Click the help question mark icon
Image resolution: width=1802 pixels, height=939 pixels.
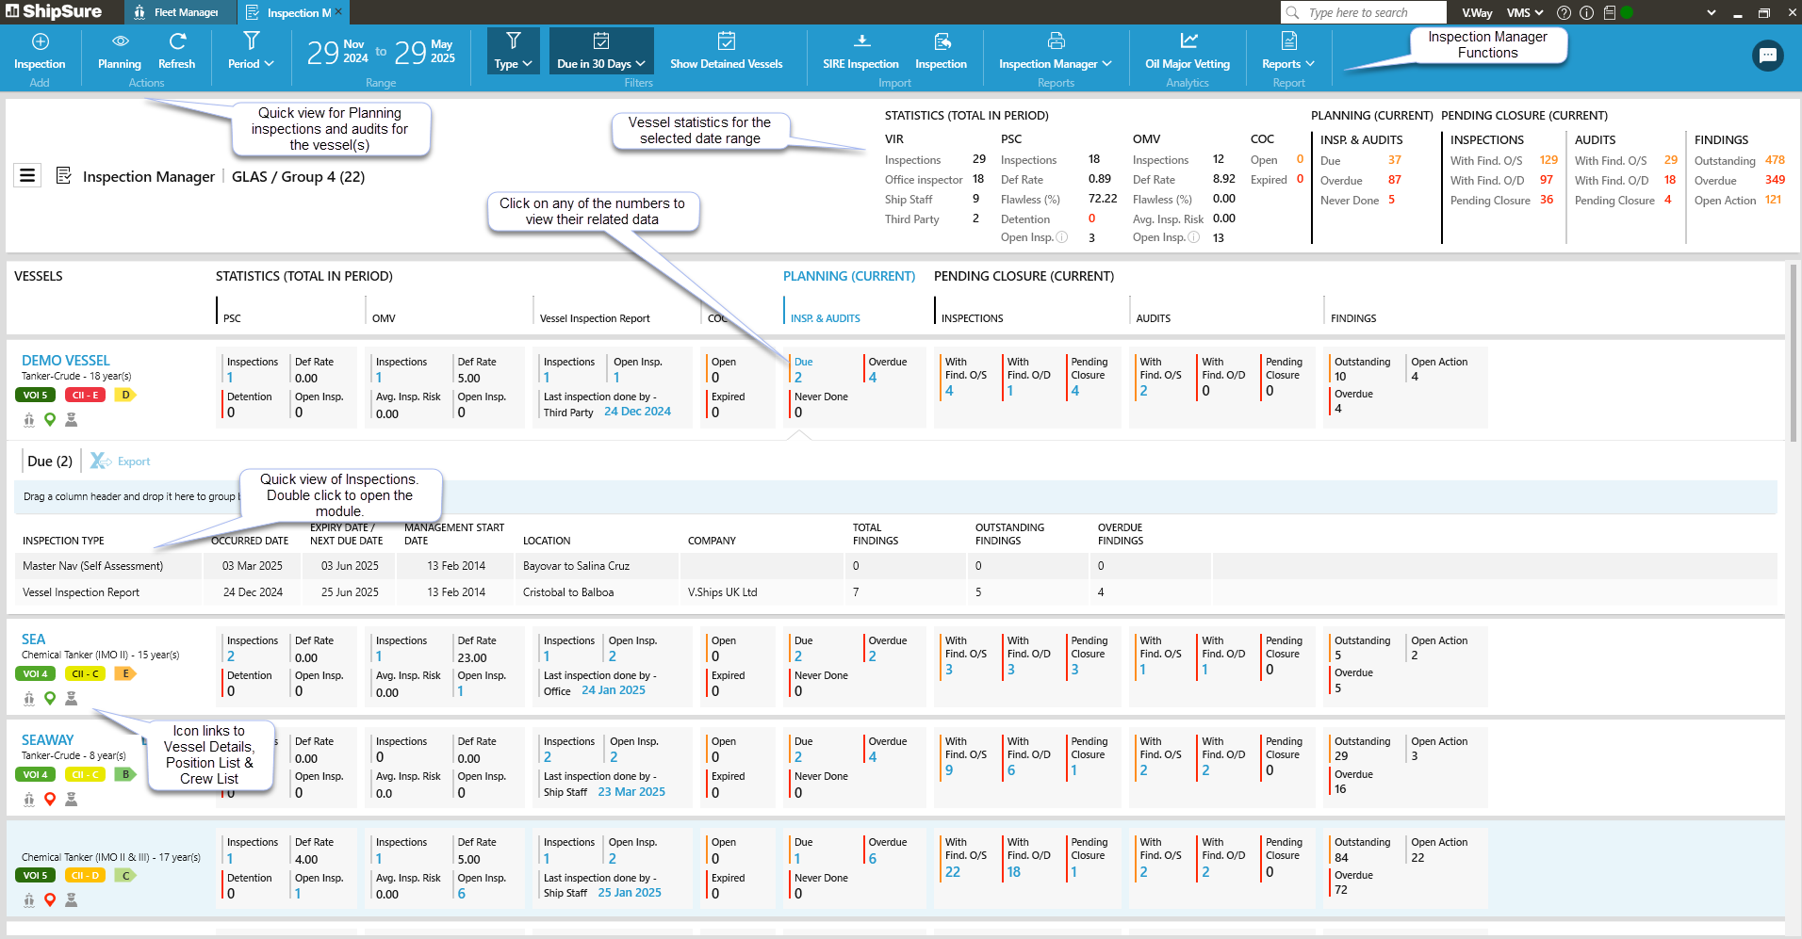(1564, 12)
